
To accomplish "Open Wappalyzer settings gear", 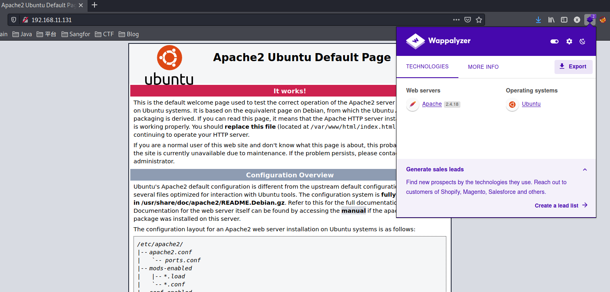I will (x=569, y=41).
